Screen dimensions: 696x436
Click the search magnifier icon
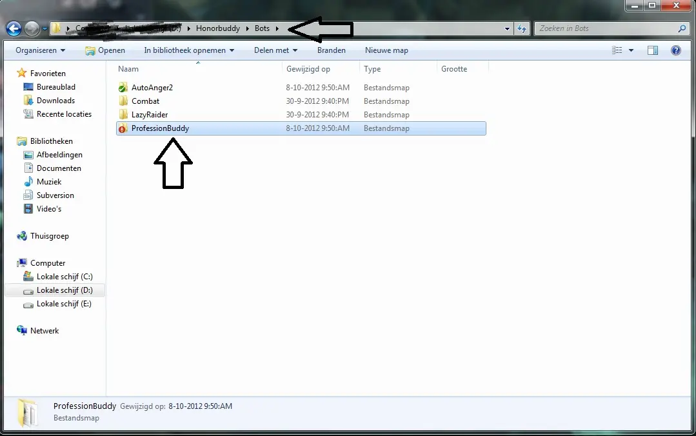tap(682, 28)
